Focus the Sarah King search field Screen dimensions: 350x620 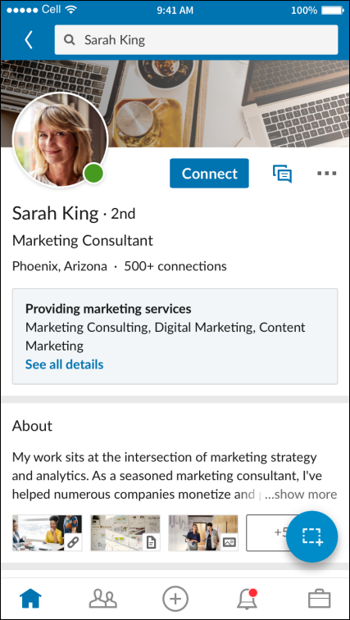197,40
